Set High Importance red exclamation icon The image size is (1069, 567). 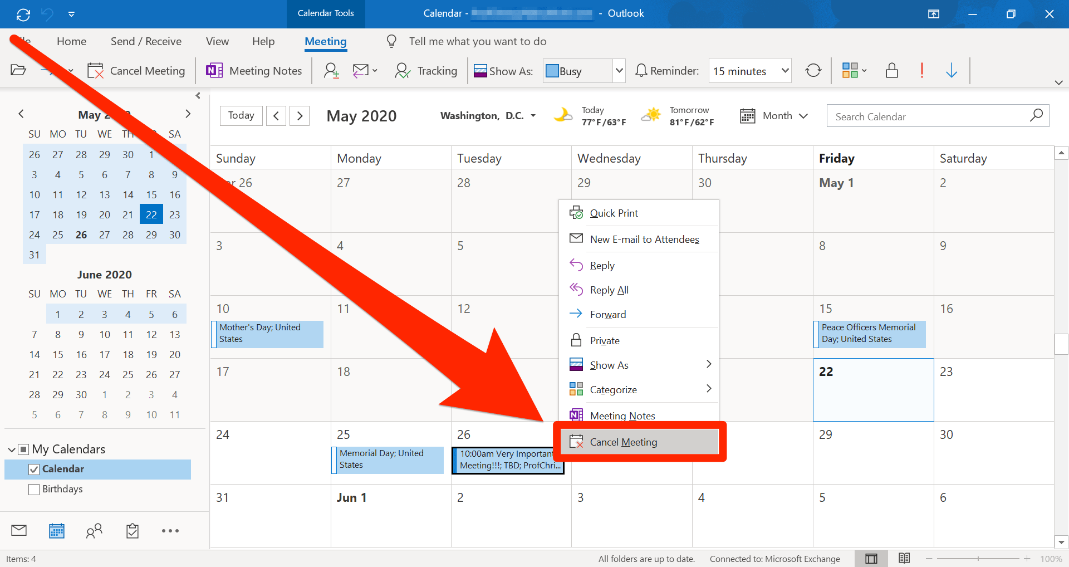tap(922, 71)
